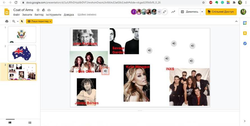Screen dimensions: 250x126
Task: Open the Calendar side panel icon
Action: coord(245,23)
